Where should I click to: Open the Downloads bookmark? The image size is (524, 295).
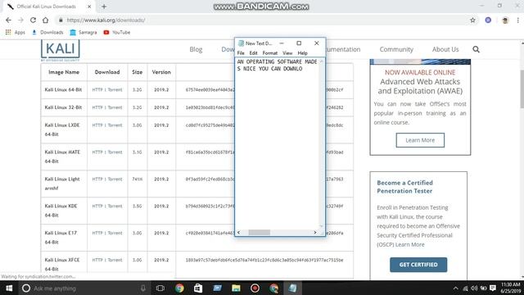(47, 33)
